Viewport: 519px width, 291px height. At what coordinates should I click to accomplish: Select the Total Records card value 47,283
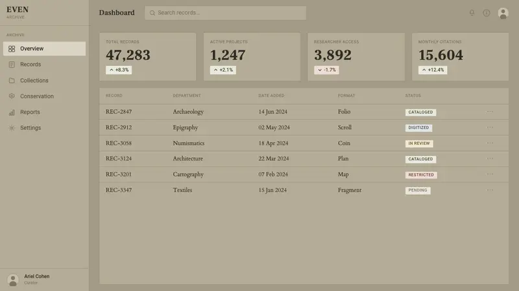(128, 55)
